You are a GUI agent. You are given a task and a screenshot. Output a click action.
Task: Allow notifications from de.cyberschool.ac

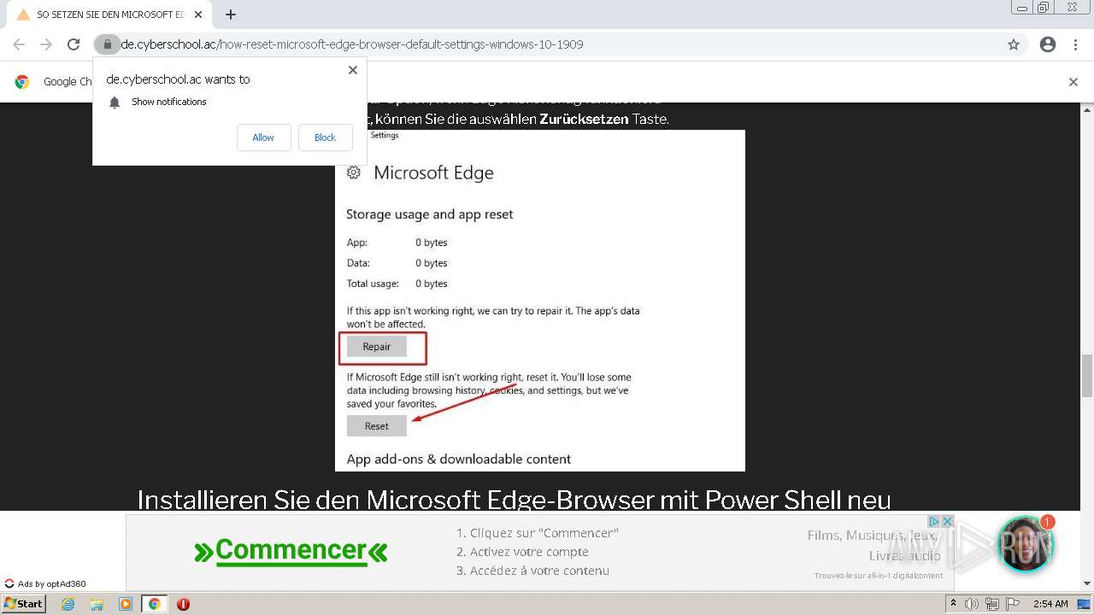263,138
